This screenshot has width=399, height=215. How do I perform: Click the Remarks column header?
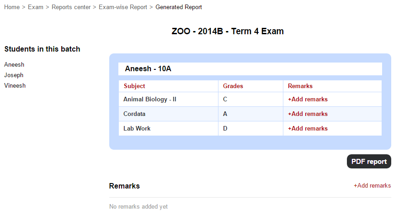(300, 86)
